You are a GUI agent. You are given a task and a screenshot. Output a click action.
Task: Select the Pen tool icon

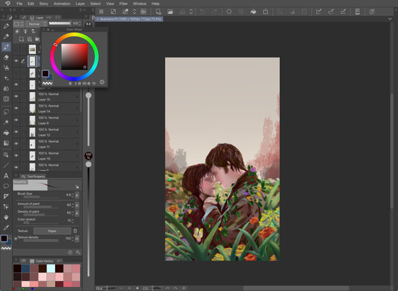(6, 26)
